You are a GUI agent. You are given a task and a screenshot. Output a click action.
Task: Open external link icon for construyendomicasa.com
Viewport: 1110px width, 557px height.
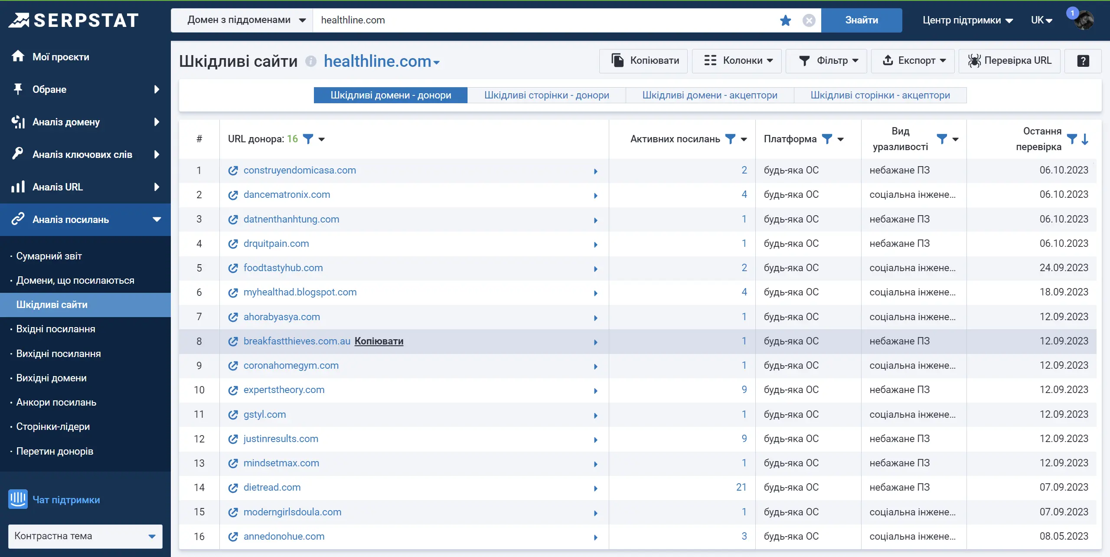(233, 170)
